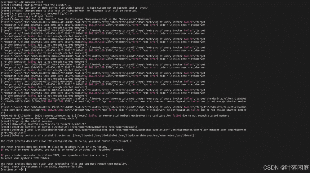This screenshot has height=173, width=310.
Task: Click the /etc/cni/net.d path text
Action: 122,141
